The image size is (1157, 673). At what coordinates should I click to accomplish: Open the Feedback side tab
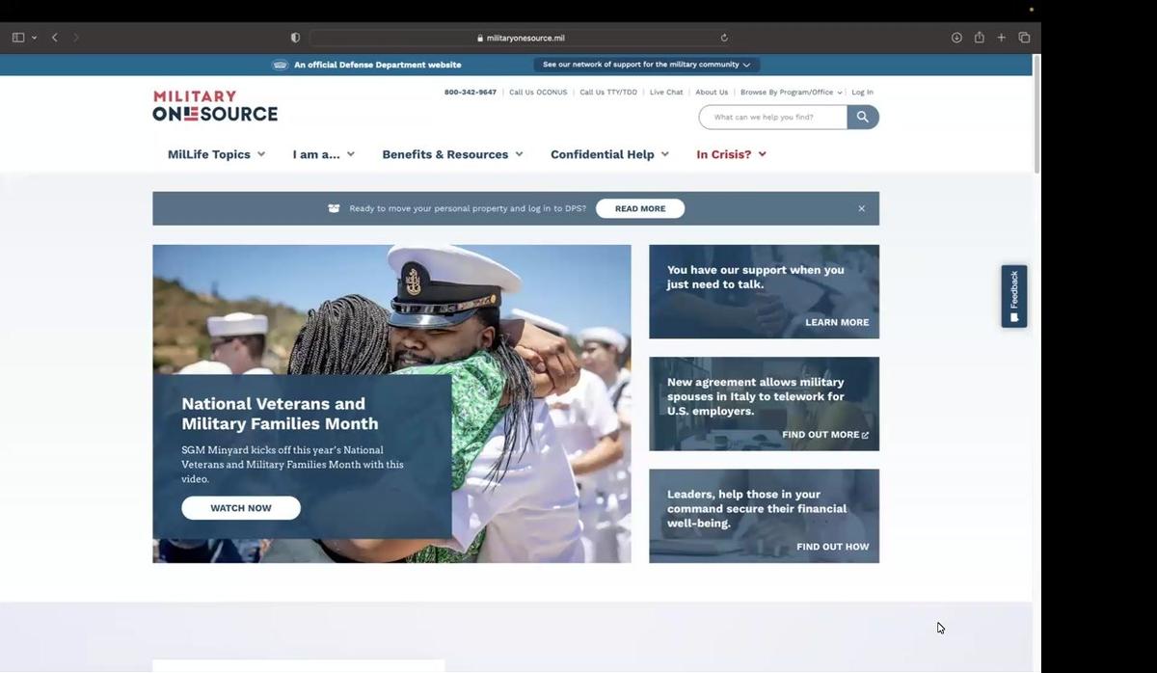(x=1013, y=296)
